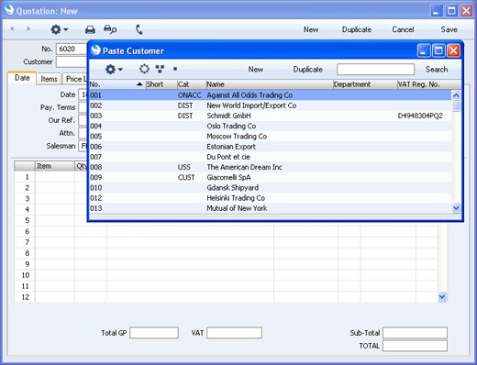
Task: Click the small square icon in Paste Customer
Action: [175, 69]
